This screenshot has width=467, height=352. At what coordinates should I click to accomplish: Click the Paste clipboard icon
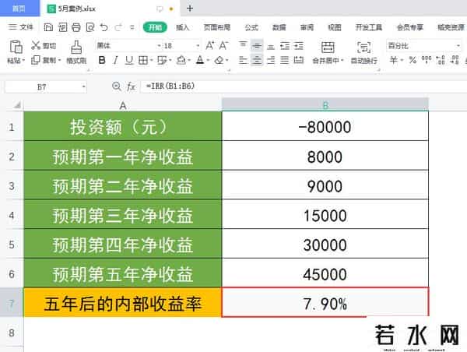coord(14,47)
